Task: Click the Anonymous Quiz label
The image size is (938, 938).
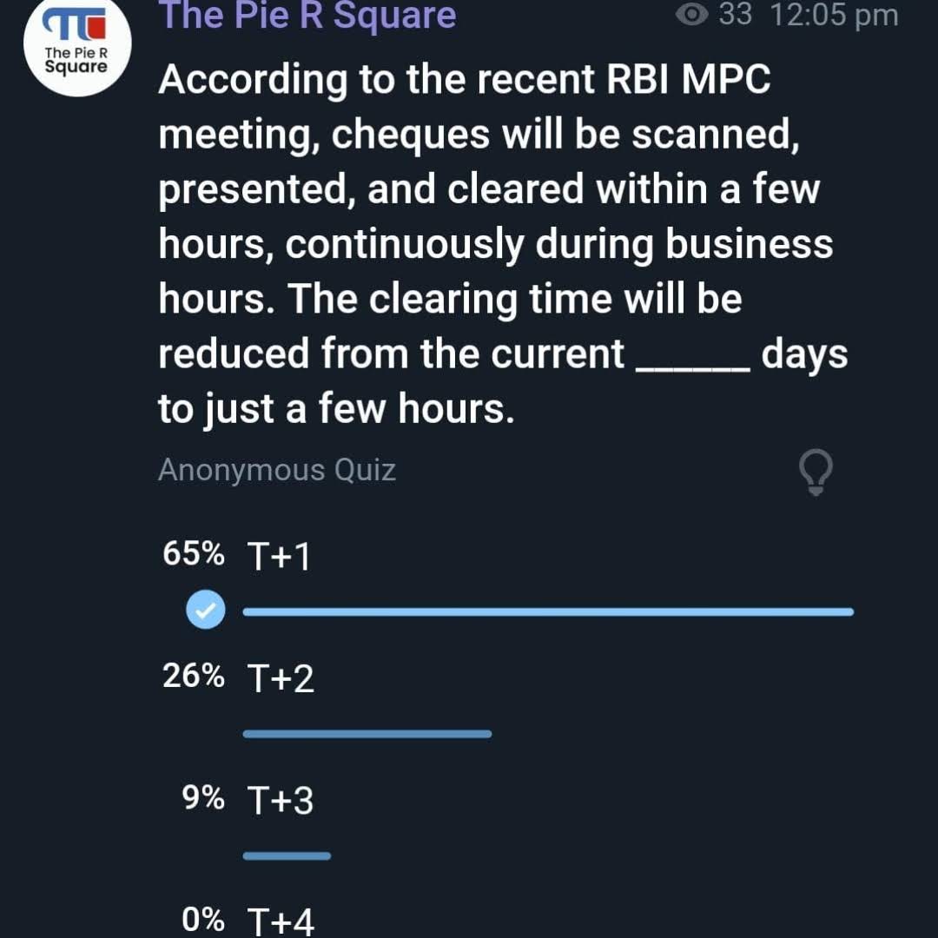Action: [x=277, y=470]
